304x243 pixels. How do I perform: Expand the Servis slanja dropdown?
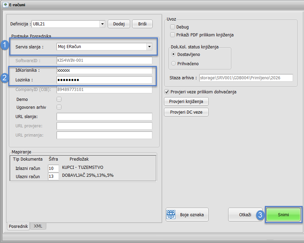[149, 47]
